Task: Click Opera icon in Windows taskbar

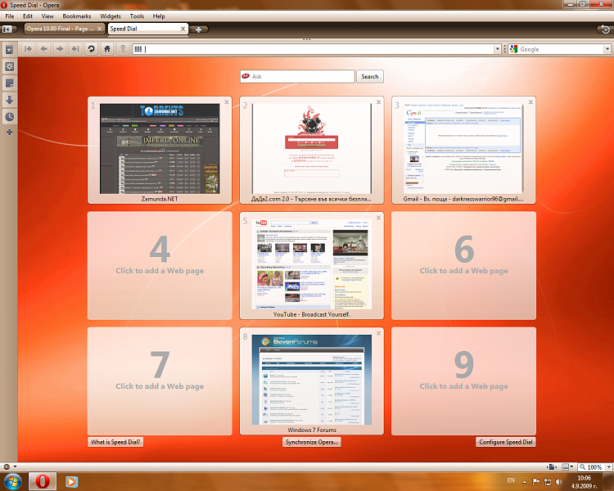Action: tap(43, 482)
